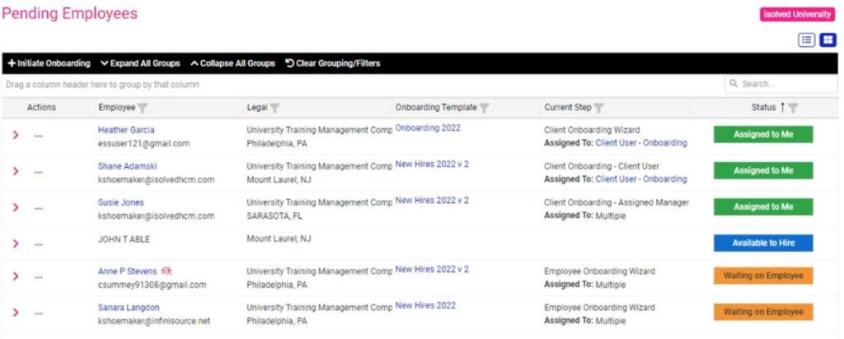844x339 pixels.
Task: Click Collapse All Groups
Action: 232,63
